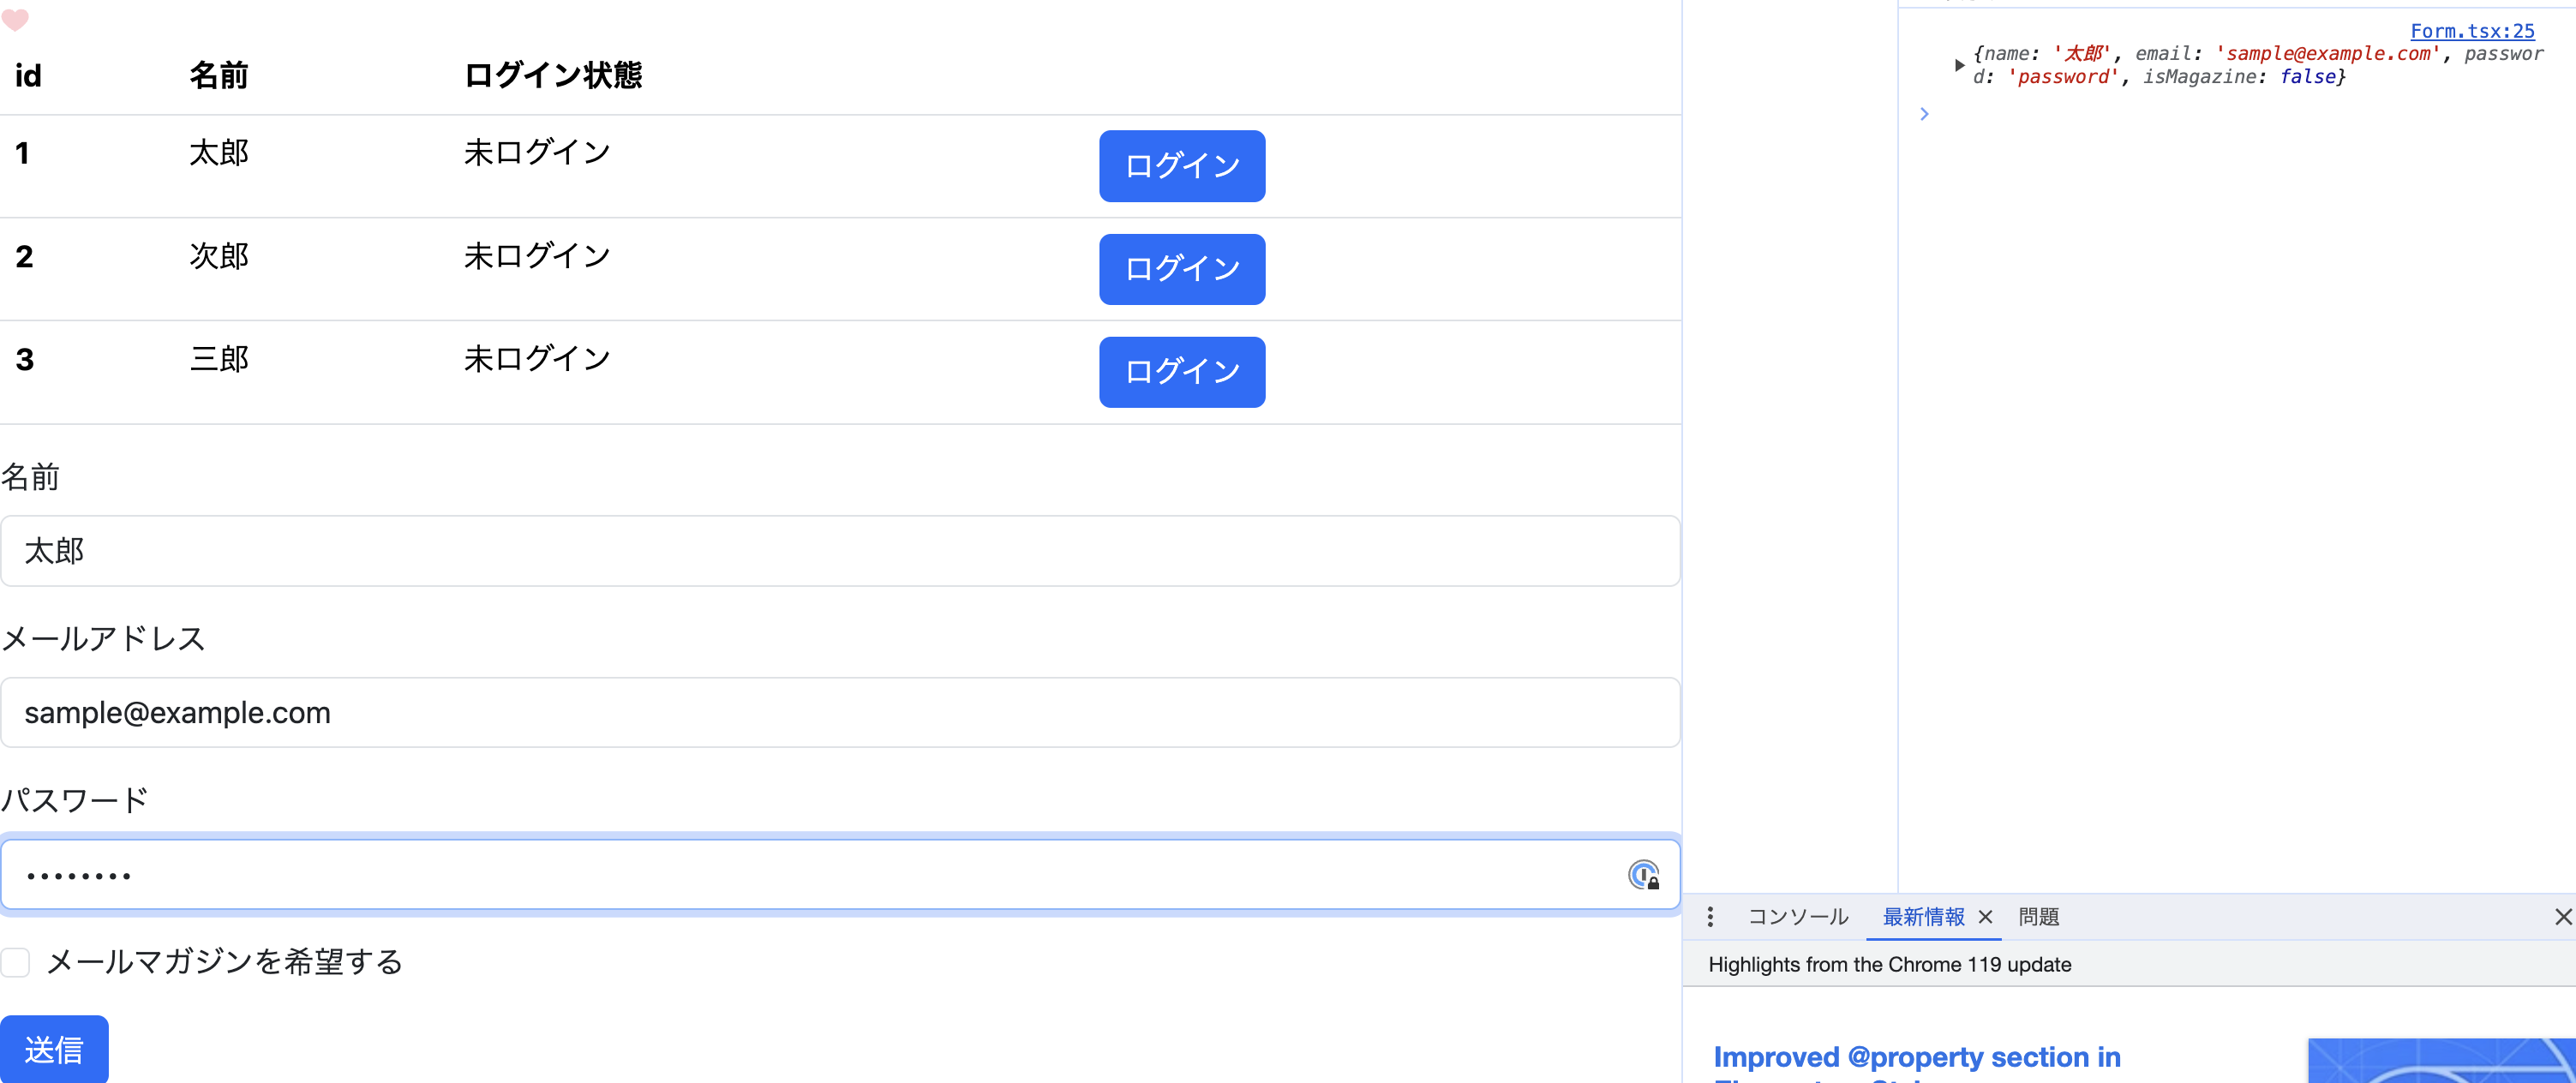Open the DevTools drawer three-dot menu
2576x1083 pixels.
(x=1710, y=916)
